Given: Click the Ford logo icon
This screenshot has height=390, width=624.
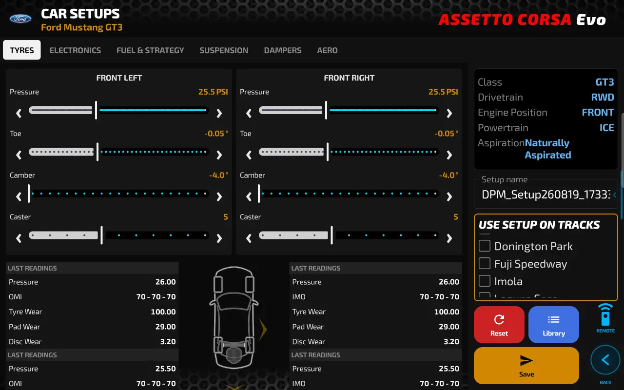Looking at the screenshot, I should point(20,19).
